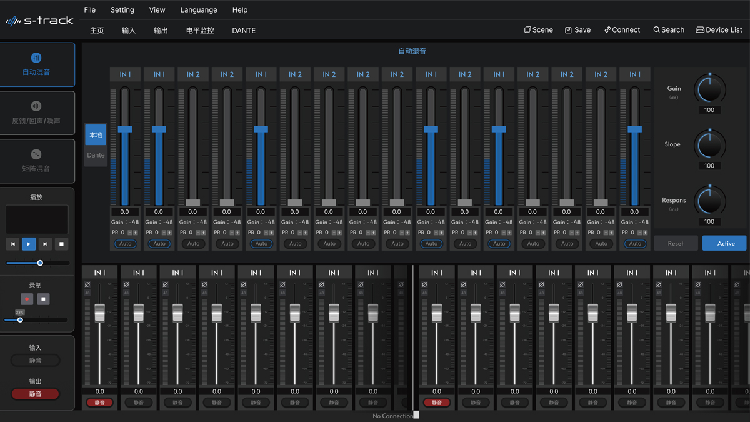Open Scene from the top toolbar
The width and height of the screenshot is (750, 422).
538,30
